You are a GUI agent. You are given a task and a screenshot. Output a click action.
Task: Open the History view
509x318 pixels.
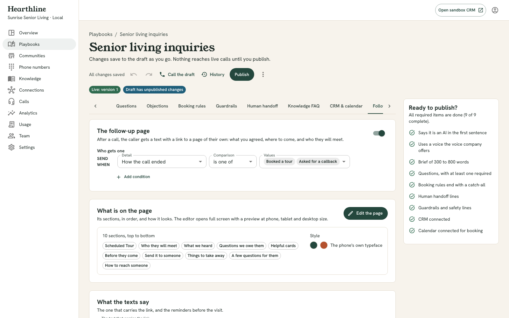(x=213, y=74)
